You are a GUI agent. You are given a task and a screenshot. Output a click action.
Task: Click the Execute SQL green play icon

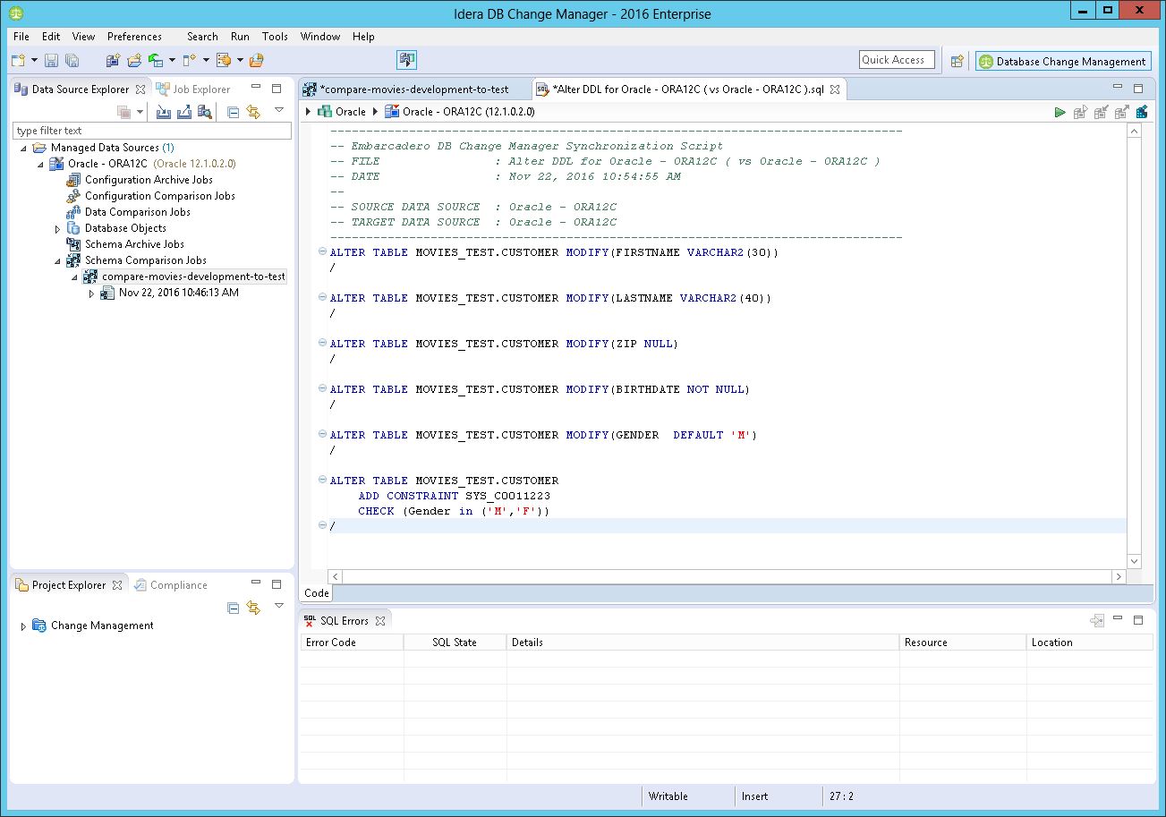pos(1060,112)
